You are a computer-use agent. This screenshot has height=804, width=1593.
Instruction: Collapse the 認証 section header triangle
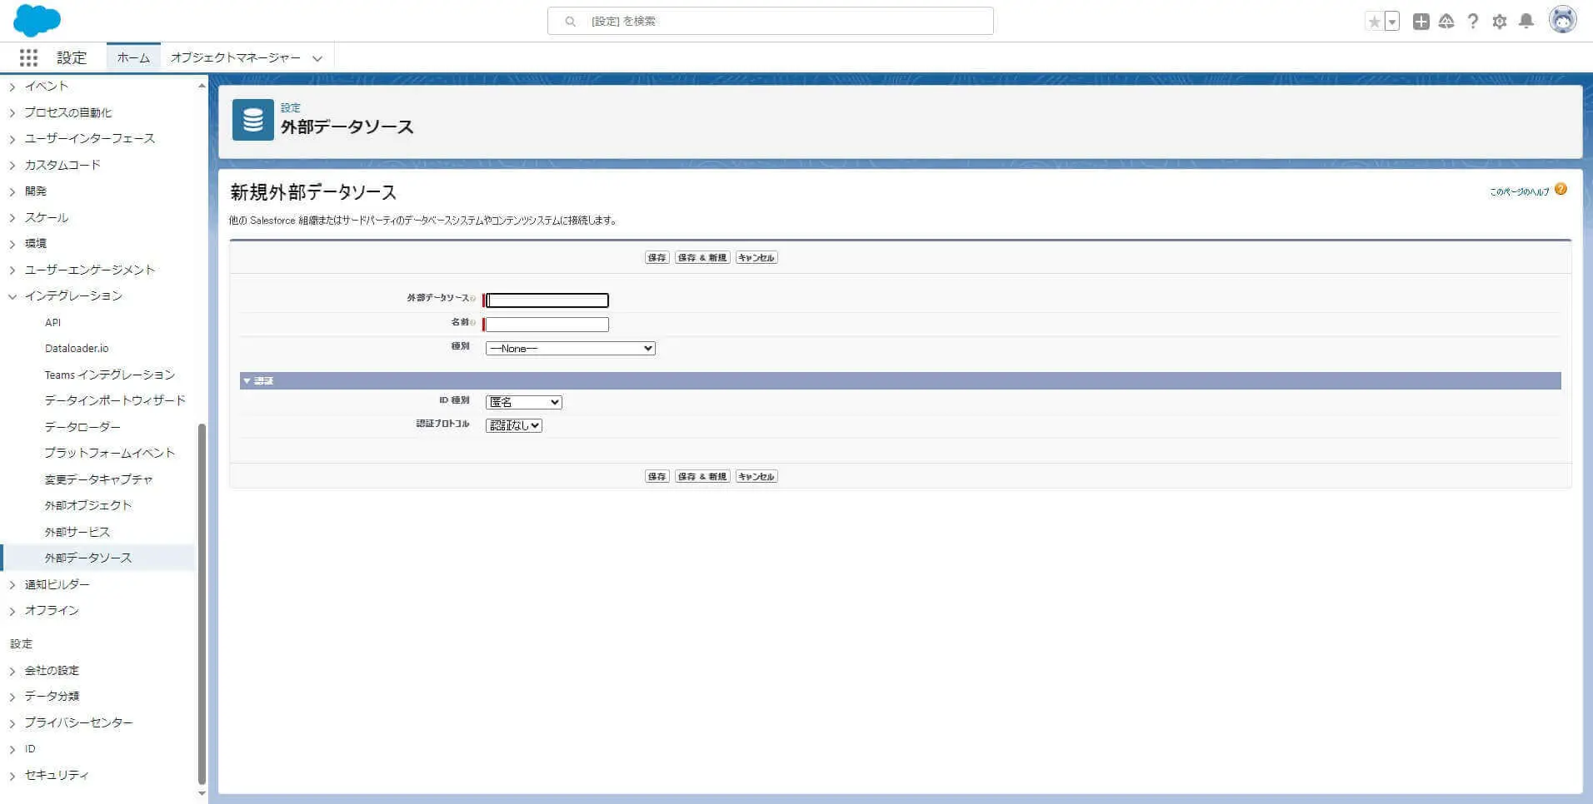(x=247, y=381)
